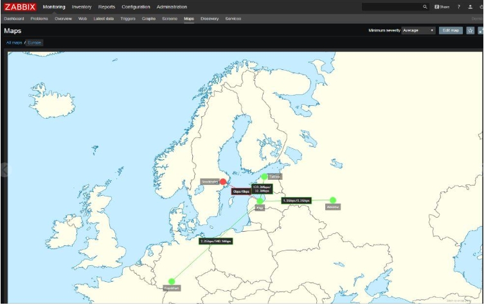Screen dimensions: 484x305
Task: Follow the All maps breadcrumb link
Action: (x=14, y=42)
